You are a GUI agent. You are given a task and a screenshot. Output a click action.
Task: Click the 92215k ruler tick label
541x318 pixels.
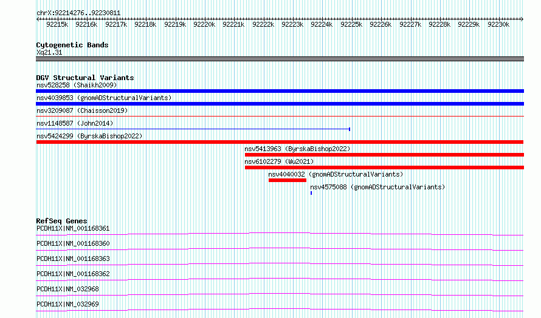(x=57, y=24)
